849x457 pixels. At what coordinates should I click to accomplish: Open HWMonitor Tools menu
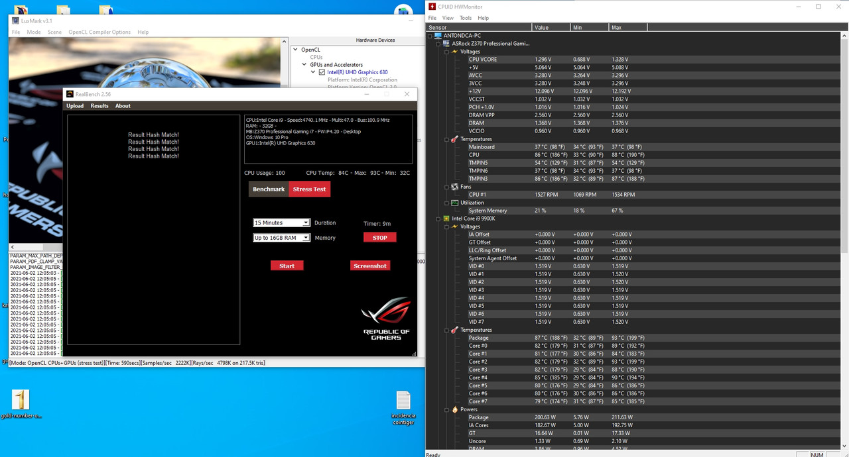(466, 18)
